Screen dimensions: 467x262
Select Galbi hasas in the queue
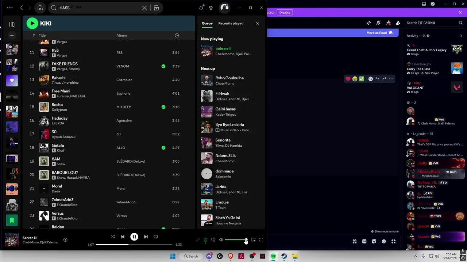click(231, 112)
